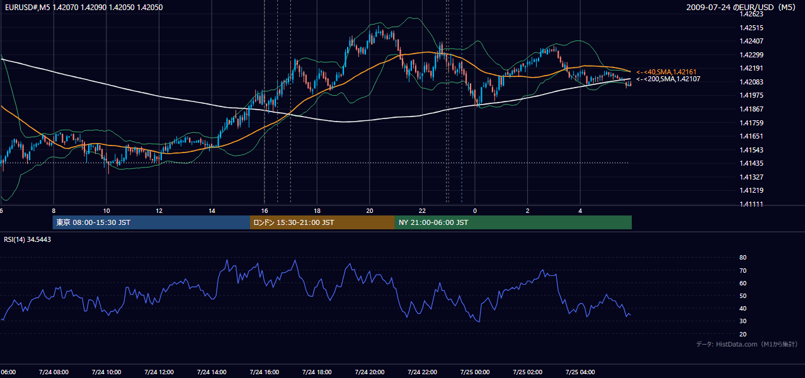Click the 7/24 18:00 time label
This screenshot has width=805, height=378.
click(x=317, y=372)
